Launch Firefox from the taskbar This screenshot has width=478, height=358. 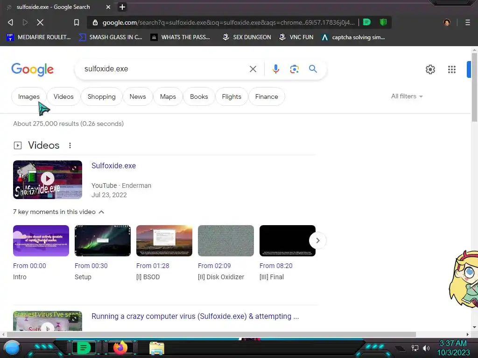pos(120,348)
